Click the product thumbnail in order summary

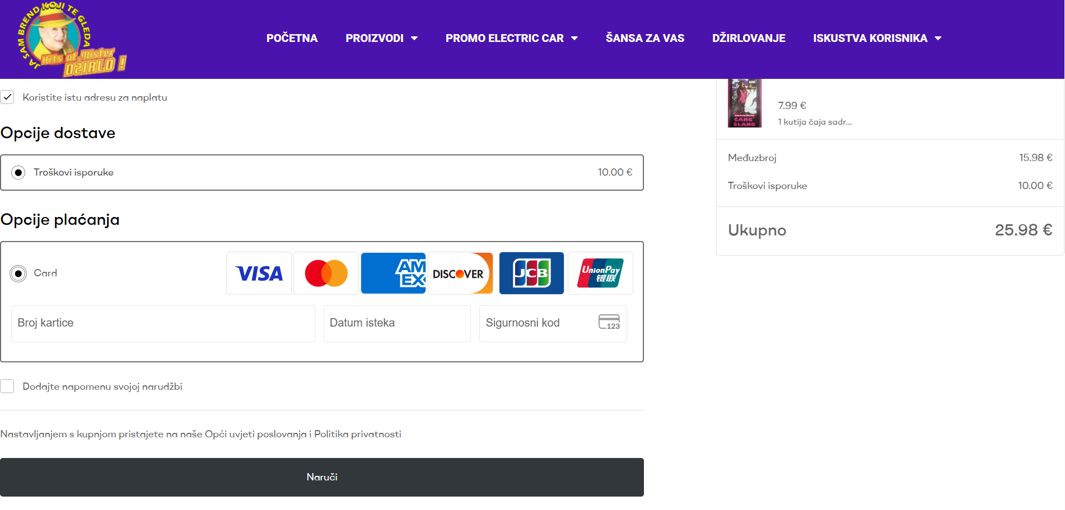point(744,103)
